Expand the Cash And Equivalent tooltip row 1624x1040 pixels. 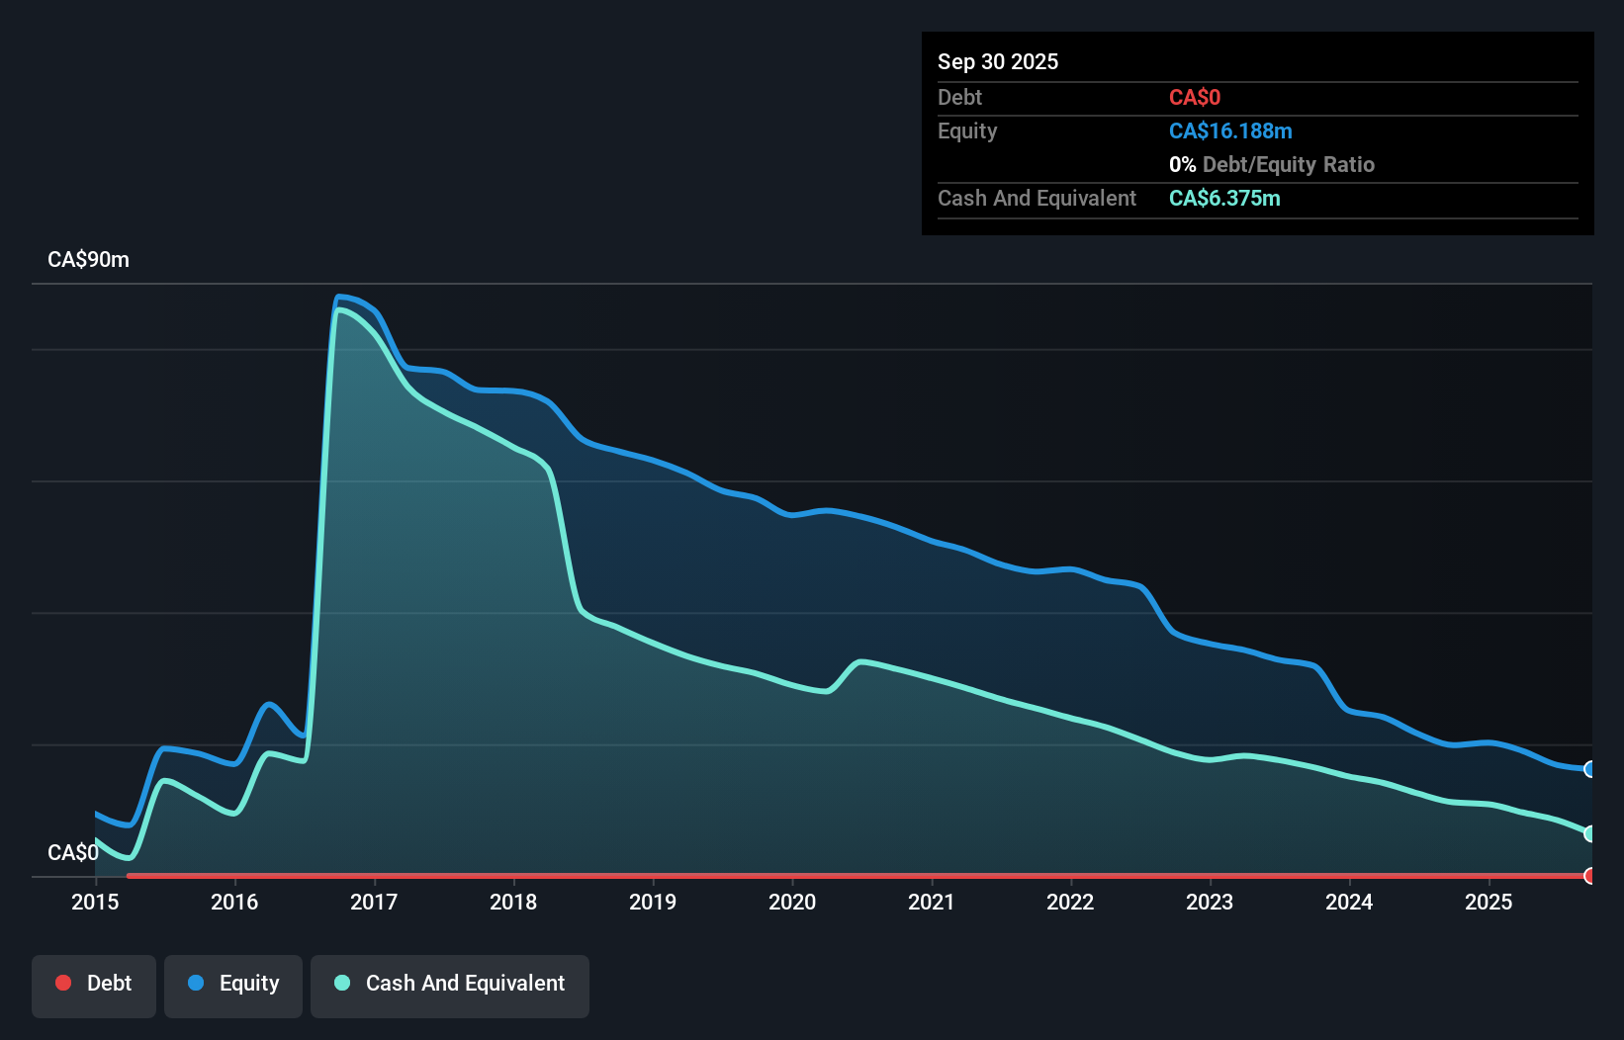[1036, 198]
